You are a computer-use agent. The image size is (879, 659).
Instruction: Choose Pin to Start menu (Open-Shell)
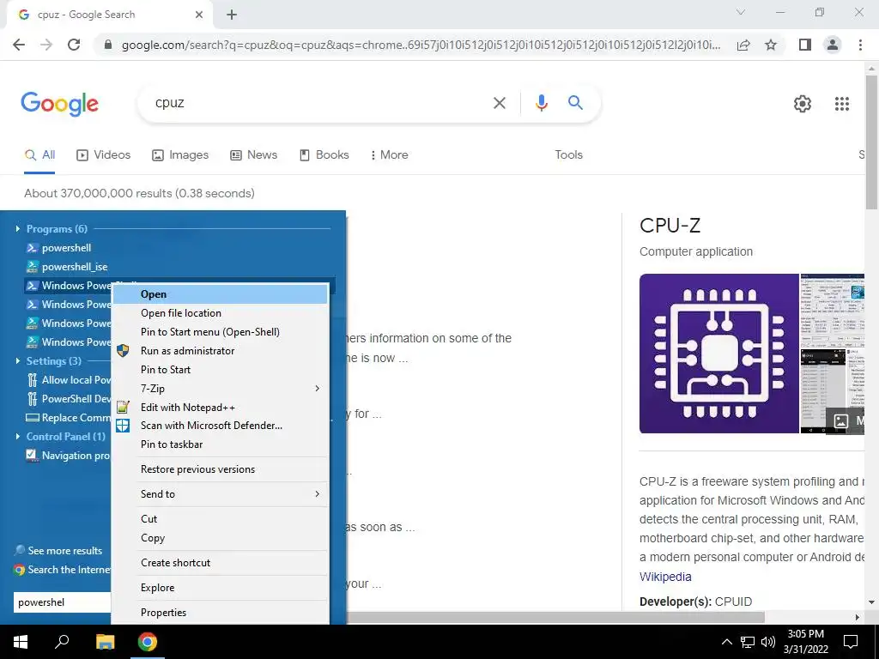pyautogui.click(x=220, y=332)
